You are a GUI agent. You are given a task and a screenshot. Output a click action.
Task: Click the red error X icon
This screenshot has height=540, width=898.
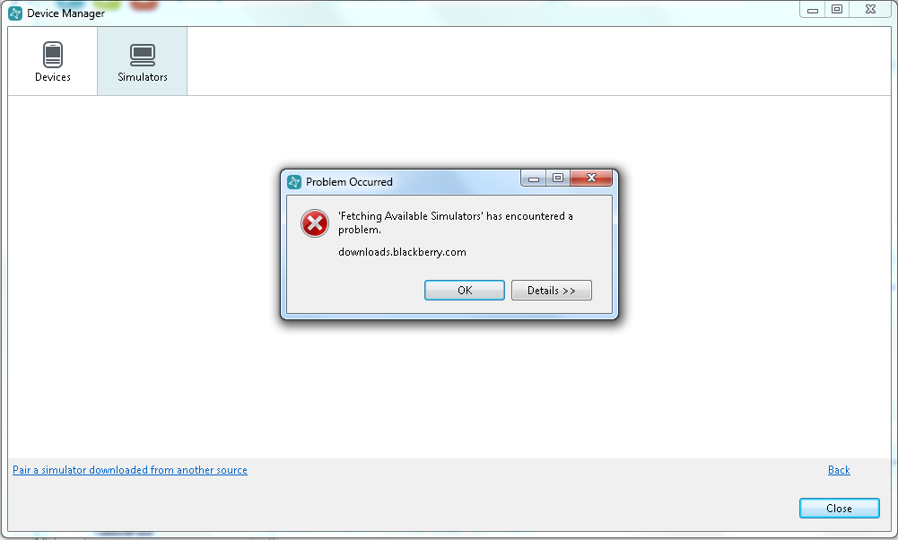point(315,223)
